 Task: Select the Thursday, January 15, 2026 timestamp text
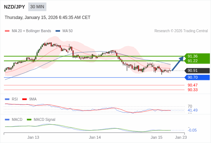[48, 18]
